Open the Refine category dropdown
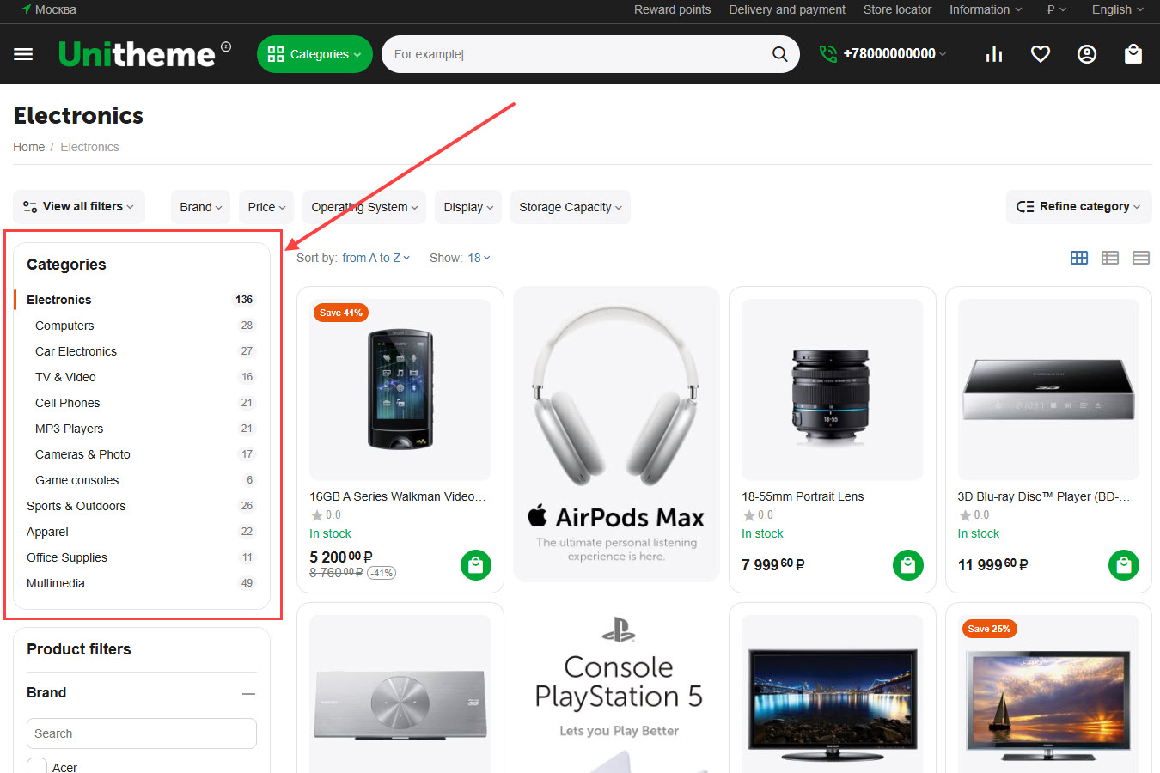1160x773 pixels. tap(1079, 207)
